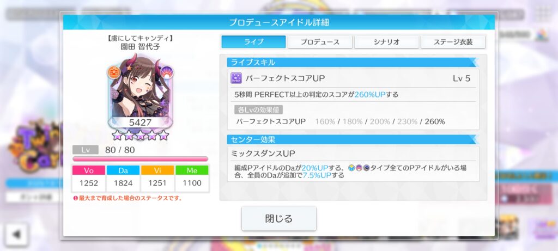Click the orange type badge on idol card
Image resolution: width=558 pixels, height=251 pixels.
(x=114, y=72)
